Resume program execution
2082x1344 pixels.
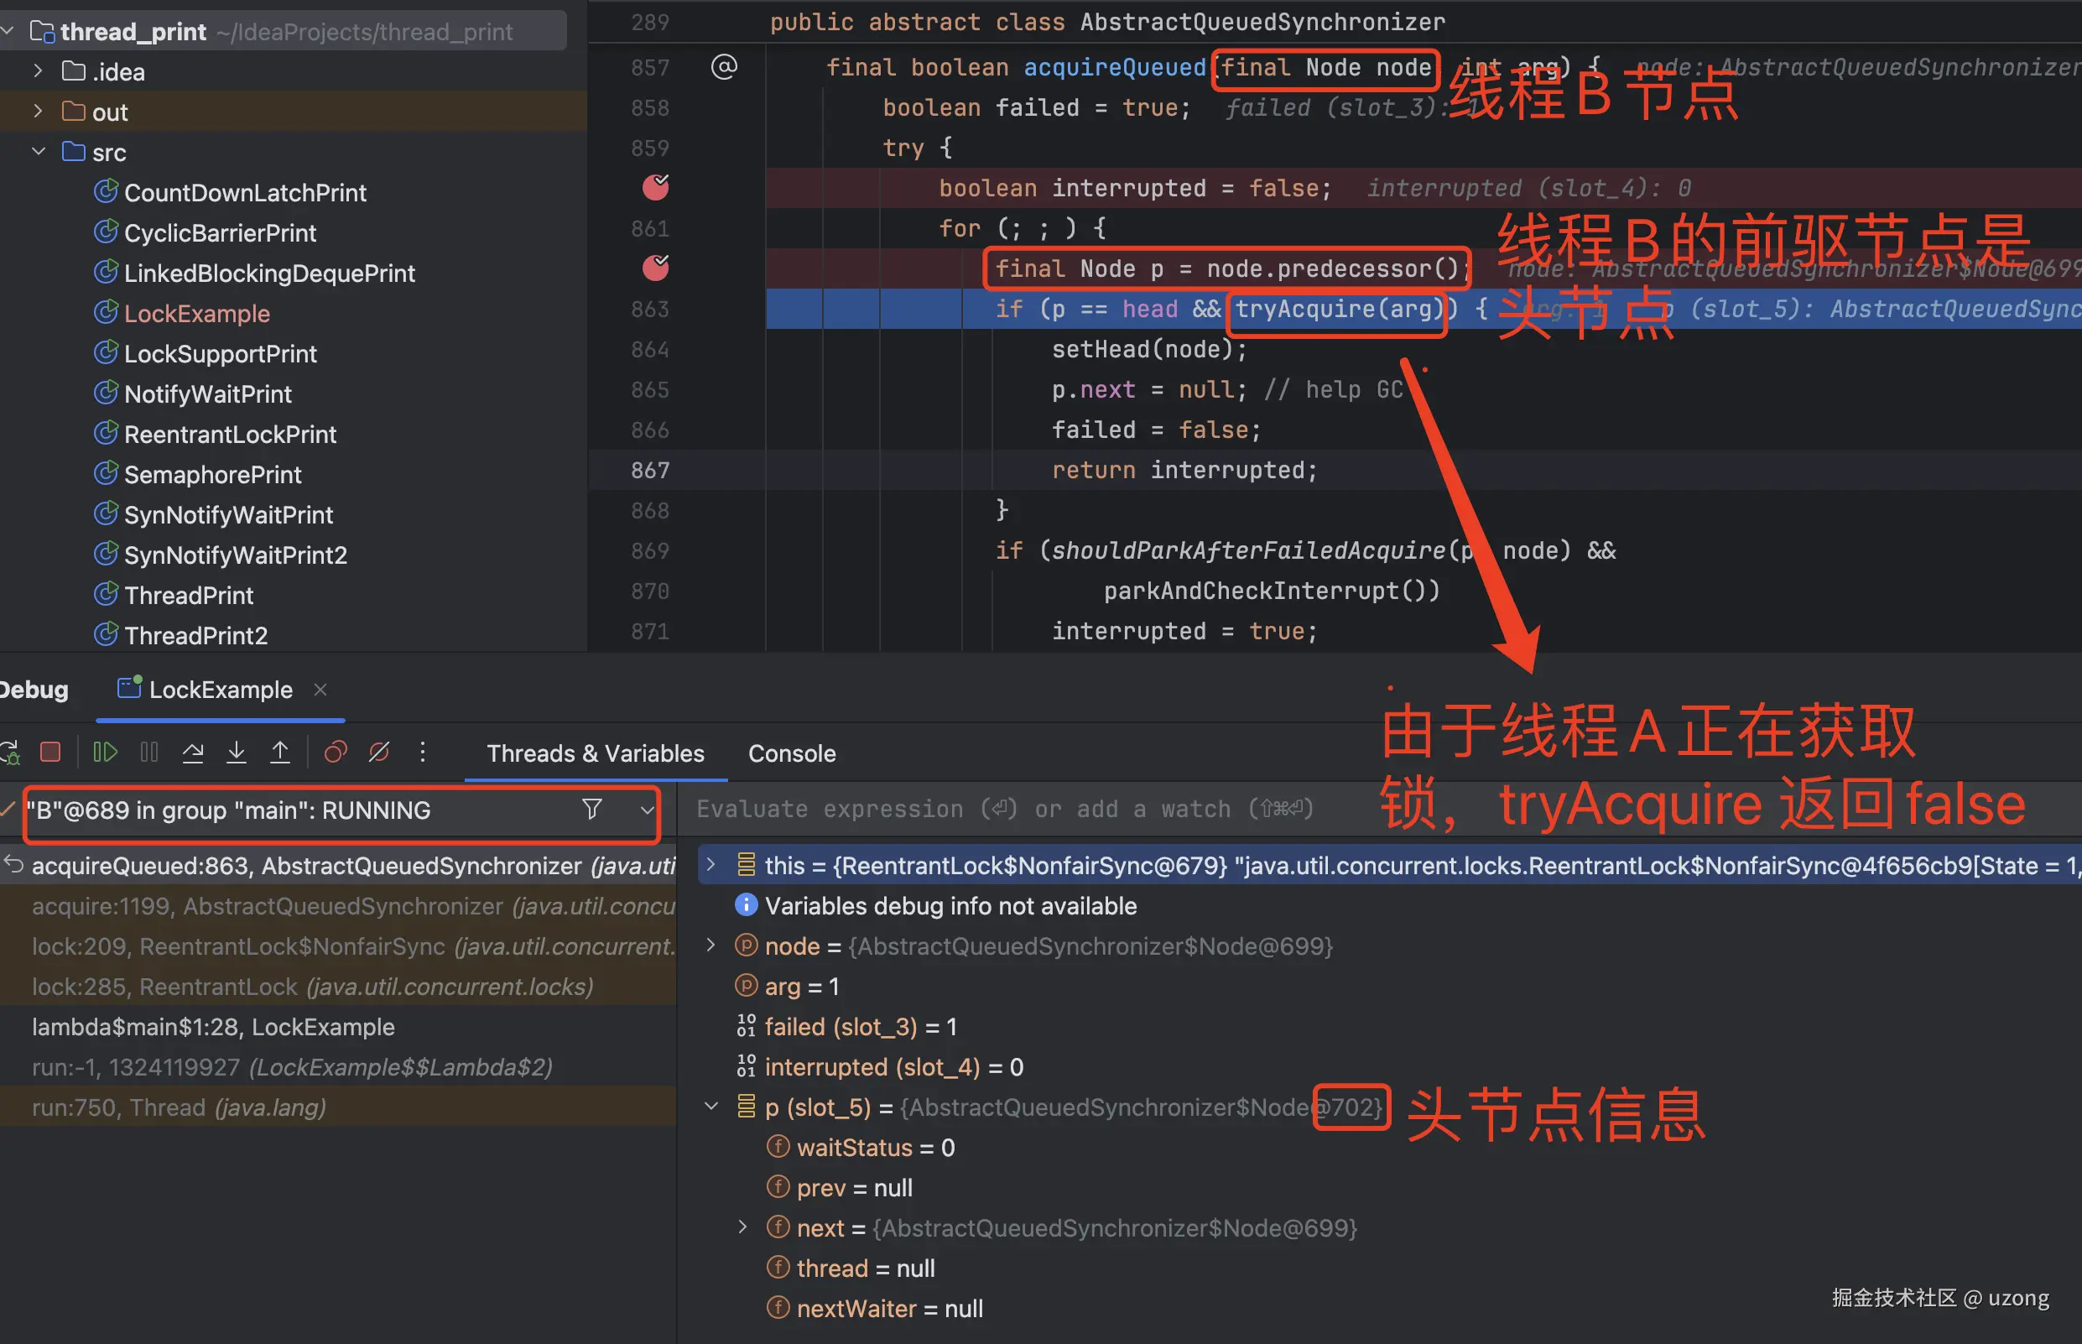pyautogui.click(x=105, y=753)
